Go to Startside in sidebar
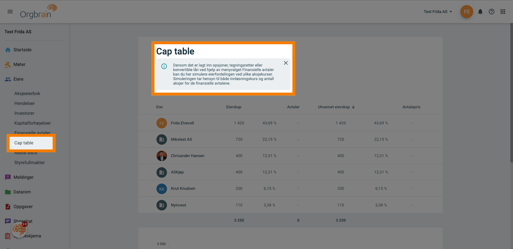513x249 pixels. tap(22, 50)
